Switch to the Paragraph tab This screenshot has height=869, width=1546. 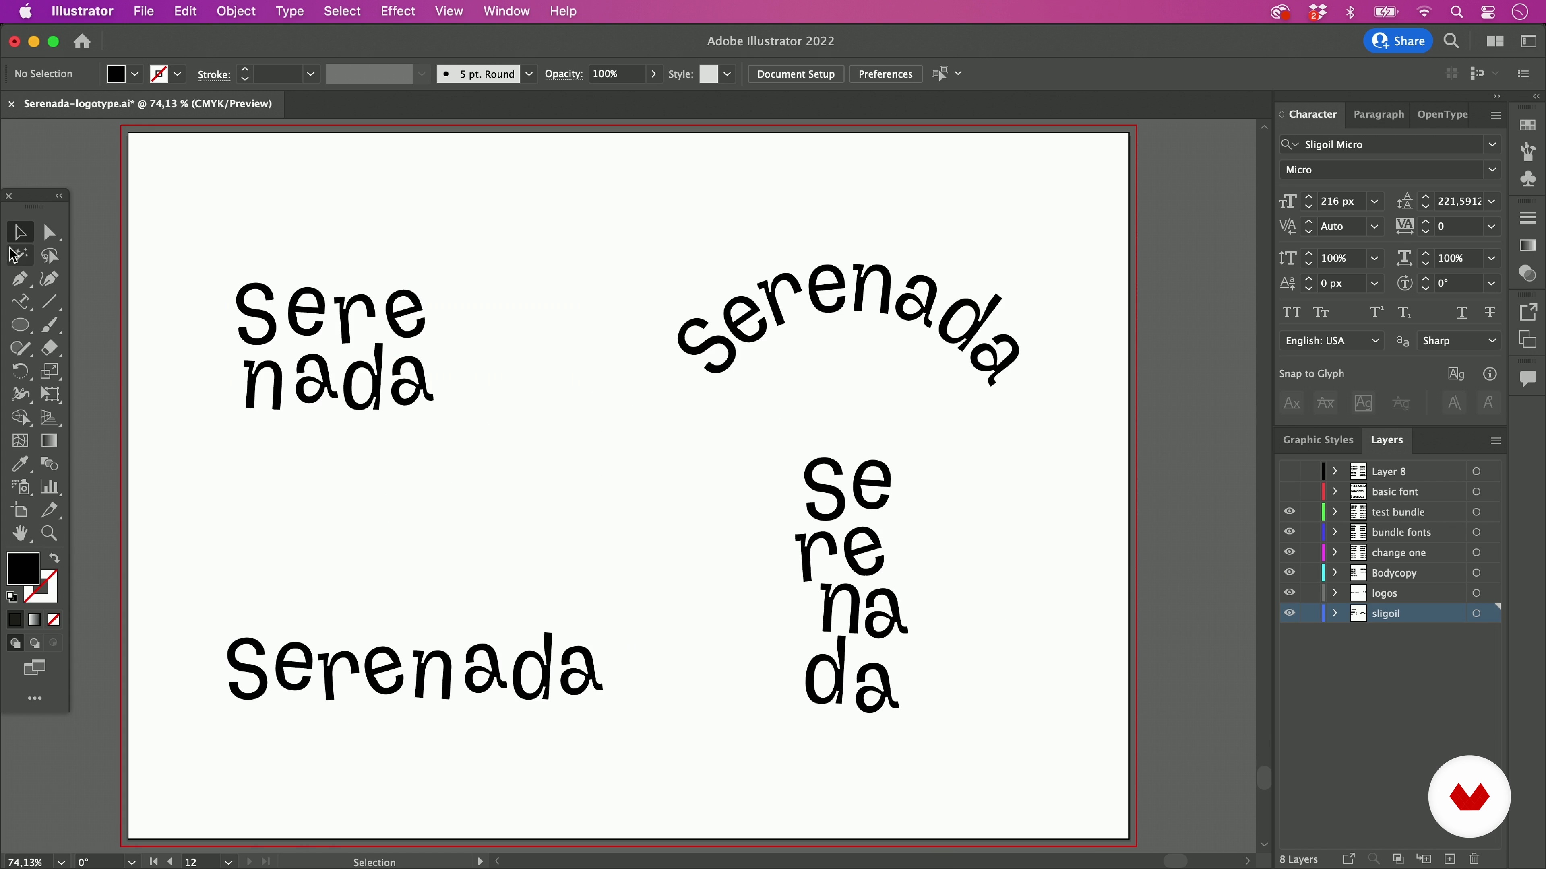click(1378, 114)
